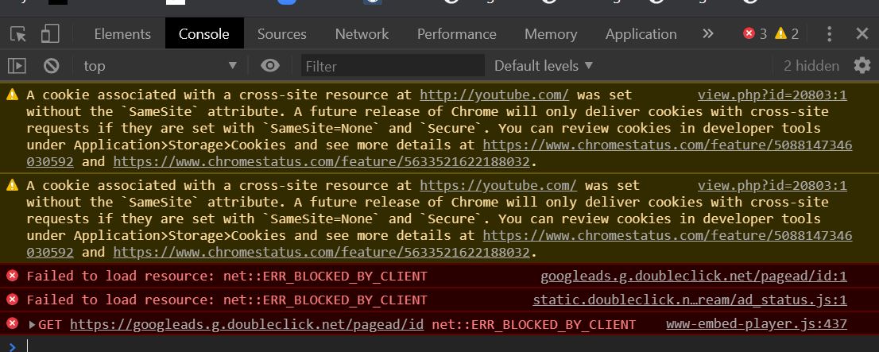Show more tabs with double chevron
Viewport: 879px width, 352px height.
pos(707,33)
